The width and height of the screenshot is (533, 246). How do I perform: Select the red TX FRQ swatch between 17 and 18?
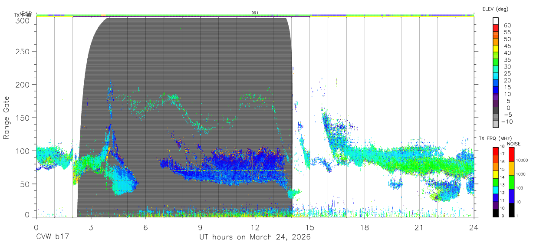click(496, 151)
